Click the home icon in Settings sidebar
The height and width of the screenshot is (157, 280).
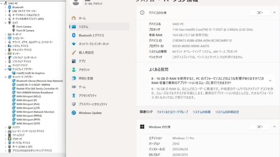click(x=74, y=18)
